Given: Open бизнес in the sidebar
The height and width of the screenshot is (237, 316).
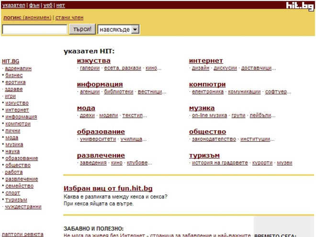Looking at the screenshot, I should [14, 75].
